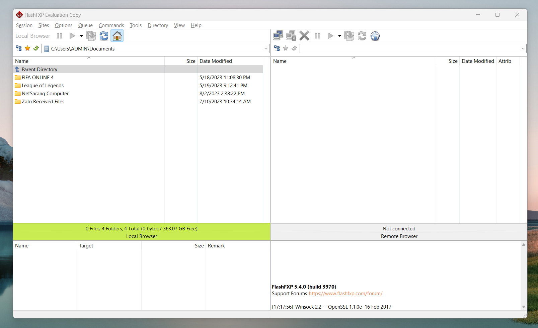The height and width of the screenshot is (328, 538).
Task: Expand local path dropdown
Action: 266,49
